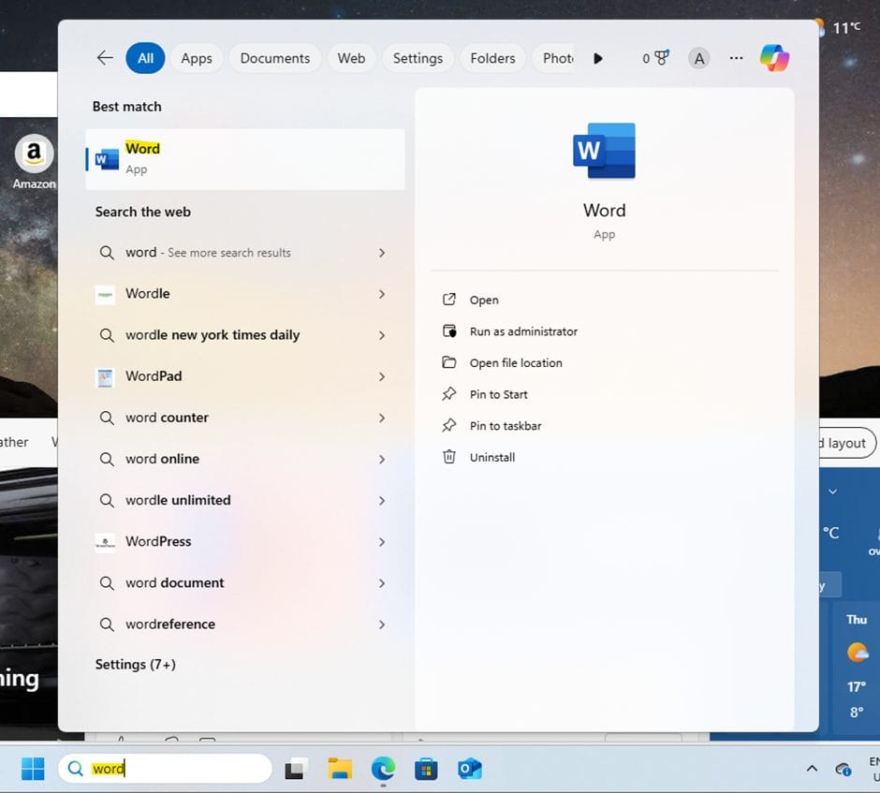880x793 pixels.
Task: Expand the Wordle result chevron
Action: pos(382,294)
